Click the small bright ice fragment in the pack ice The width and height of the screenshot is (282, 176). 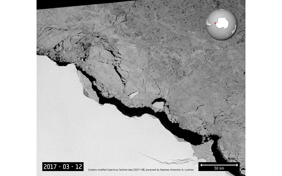134,95
